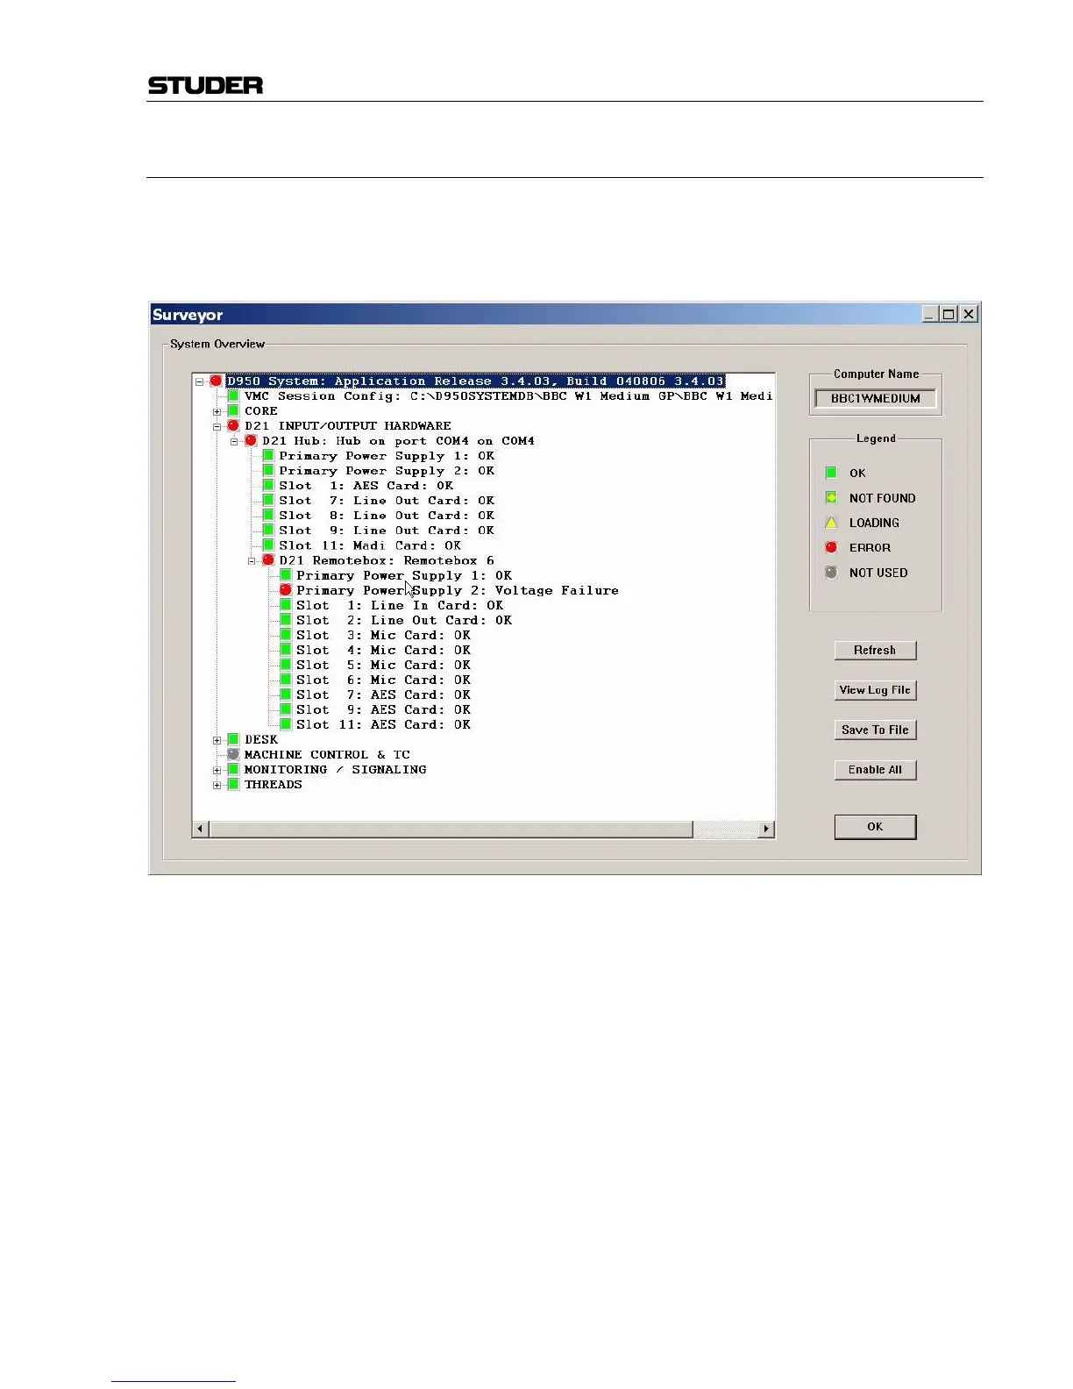
Task: Close the Surveyor window
Action: (969, 314)
